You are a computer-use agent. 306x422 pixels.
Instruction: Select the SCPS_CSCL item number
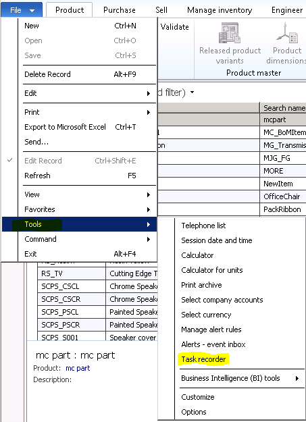[x=72, y=286]
